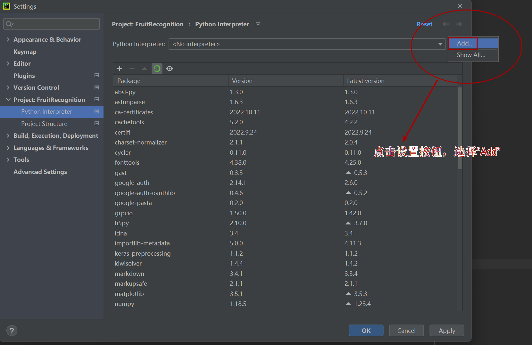Select the cachetools package row

[285, 122]
